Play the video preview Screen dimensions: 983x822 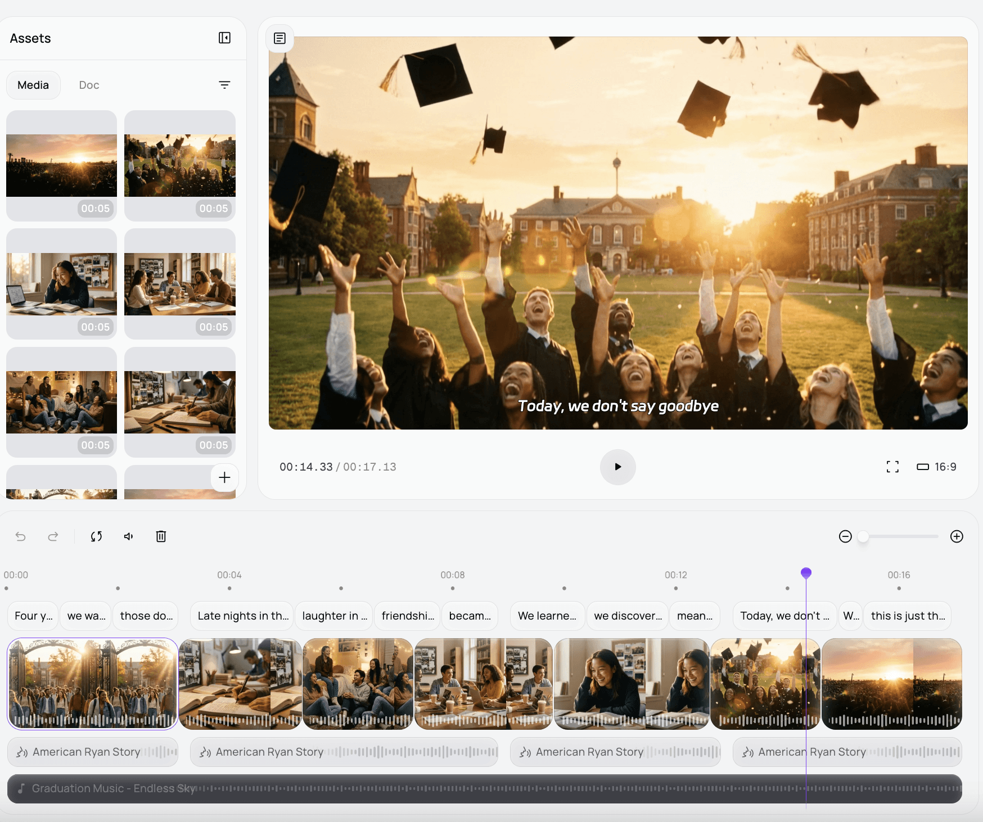click(617, 467)
